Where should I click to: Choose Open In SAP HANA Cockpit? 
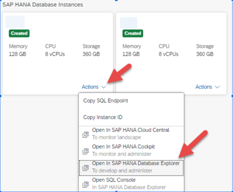(131, 150)
